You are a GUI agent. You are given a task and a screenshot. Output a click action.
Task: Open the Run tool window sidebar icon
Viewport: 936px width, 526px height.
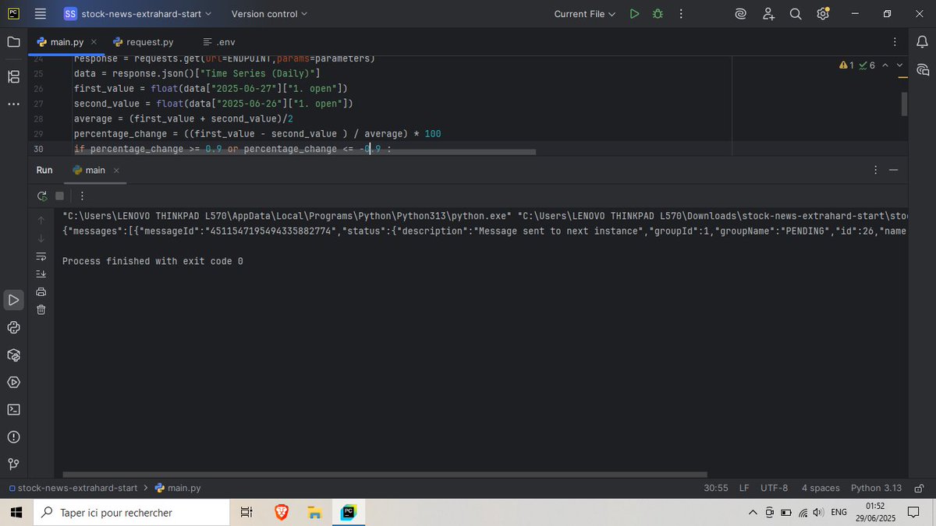click(13, 300)
